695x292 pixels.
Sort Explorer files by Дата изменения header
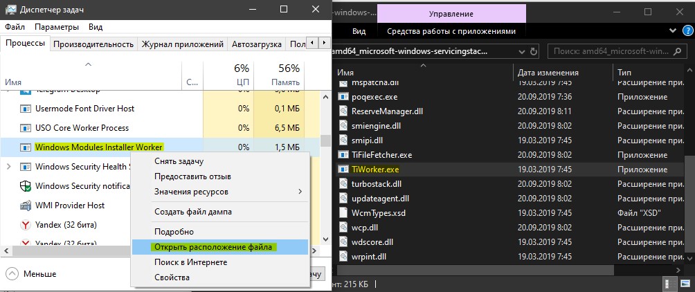563,73
